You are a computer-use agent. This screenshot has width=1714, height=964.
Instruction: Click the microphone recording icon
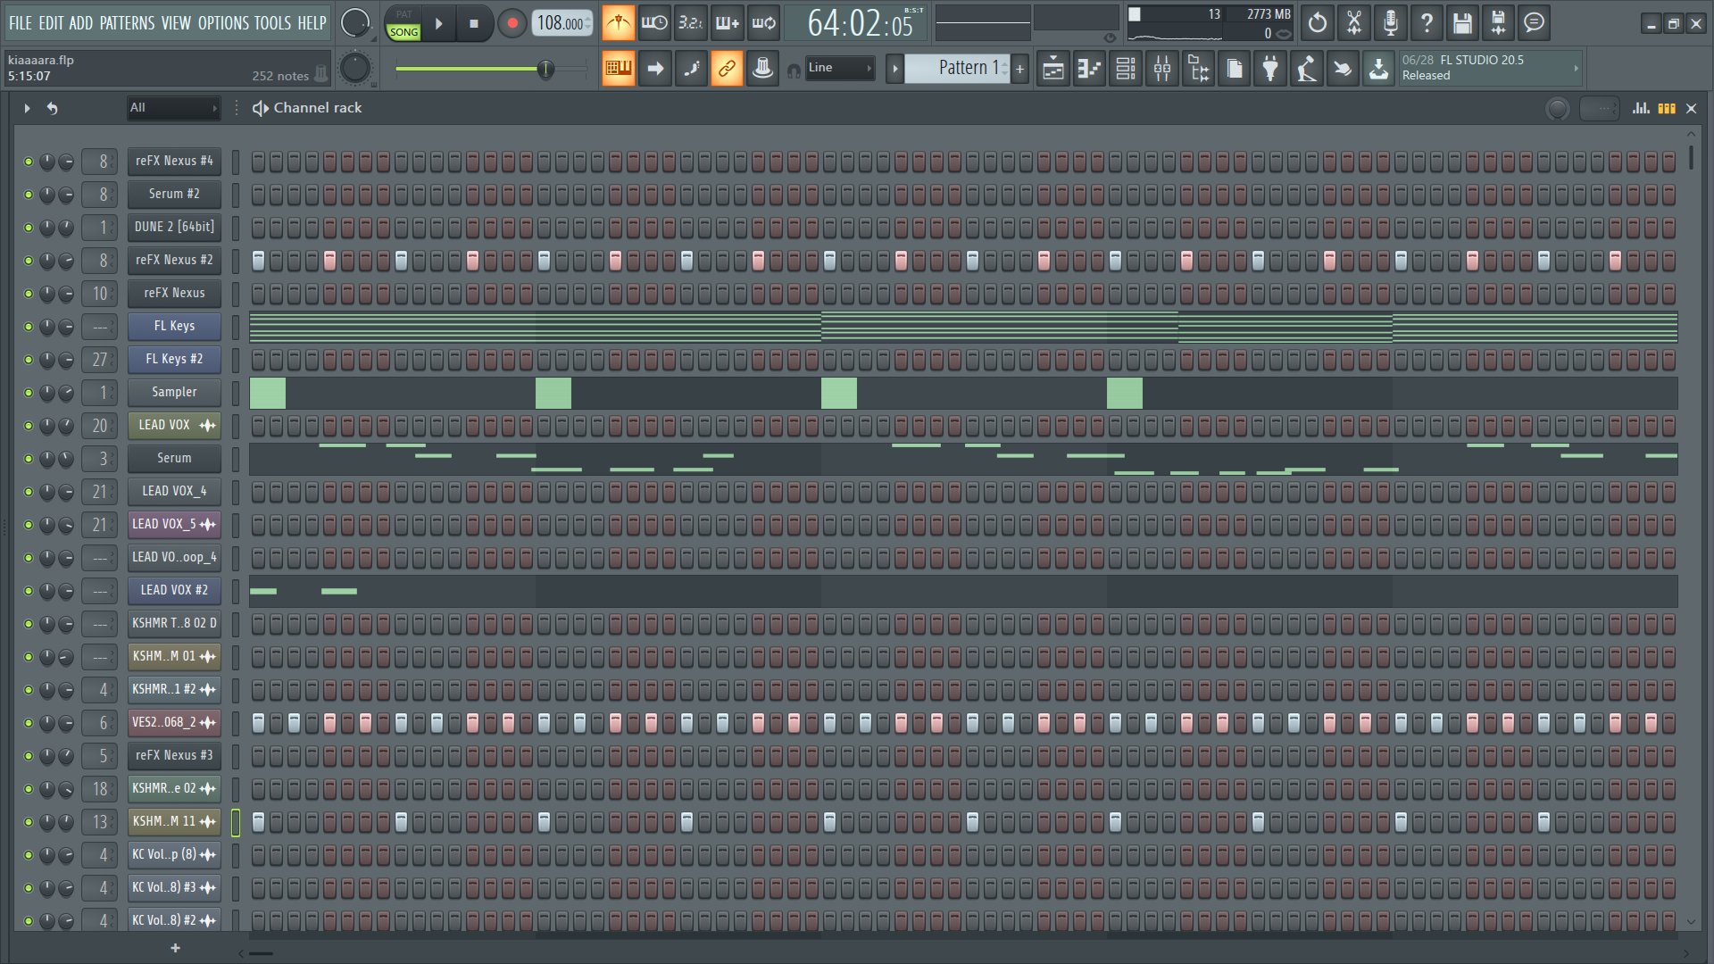click(1390, 23)
